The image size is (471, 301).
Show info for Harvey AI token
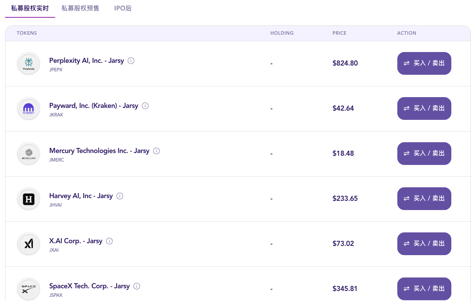(x=120, y=196)
